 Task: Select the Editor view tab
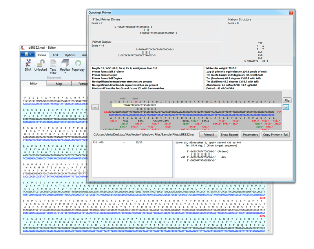point(34,84)
